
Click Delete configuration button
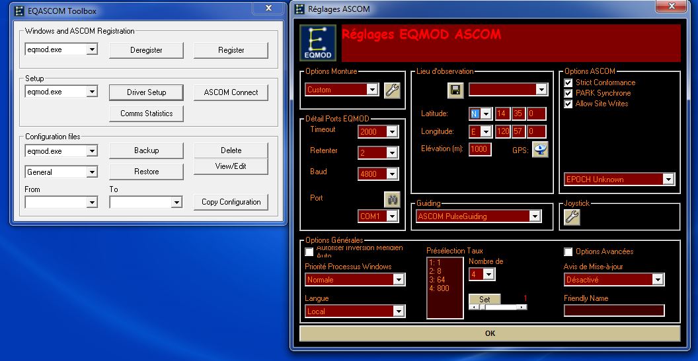point(231,150)
